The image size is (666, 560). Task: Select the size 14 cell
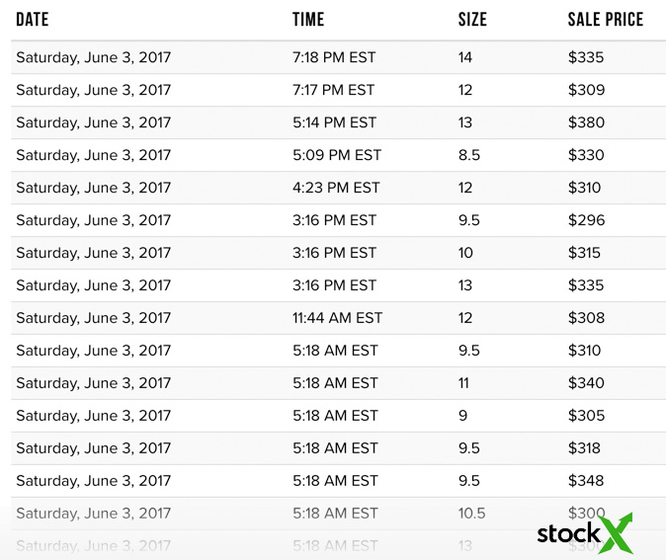(x=465, y=57)
